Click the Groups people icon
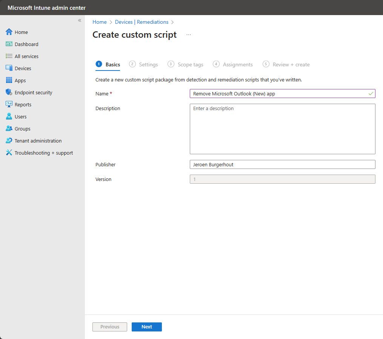The image size is (383, 339). pos(9,129)
